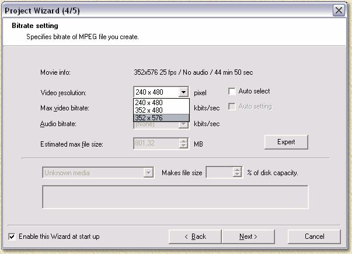Select 240 x 480 in resolution list
Screen dimensions: 352x254
coord(161,103)
